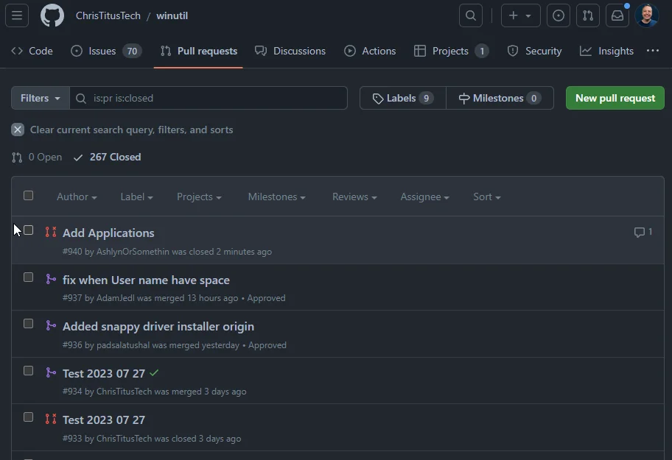
Task: Open the notifications inbox icon
Action: [617, 15]
